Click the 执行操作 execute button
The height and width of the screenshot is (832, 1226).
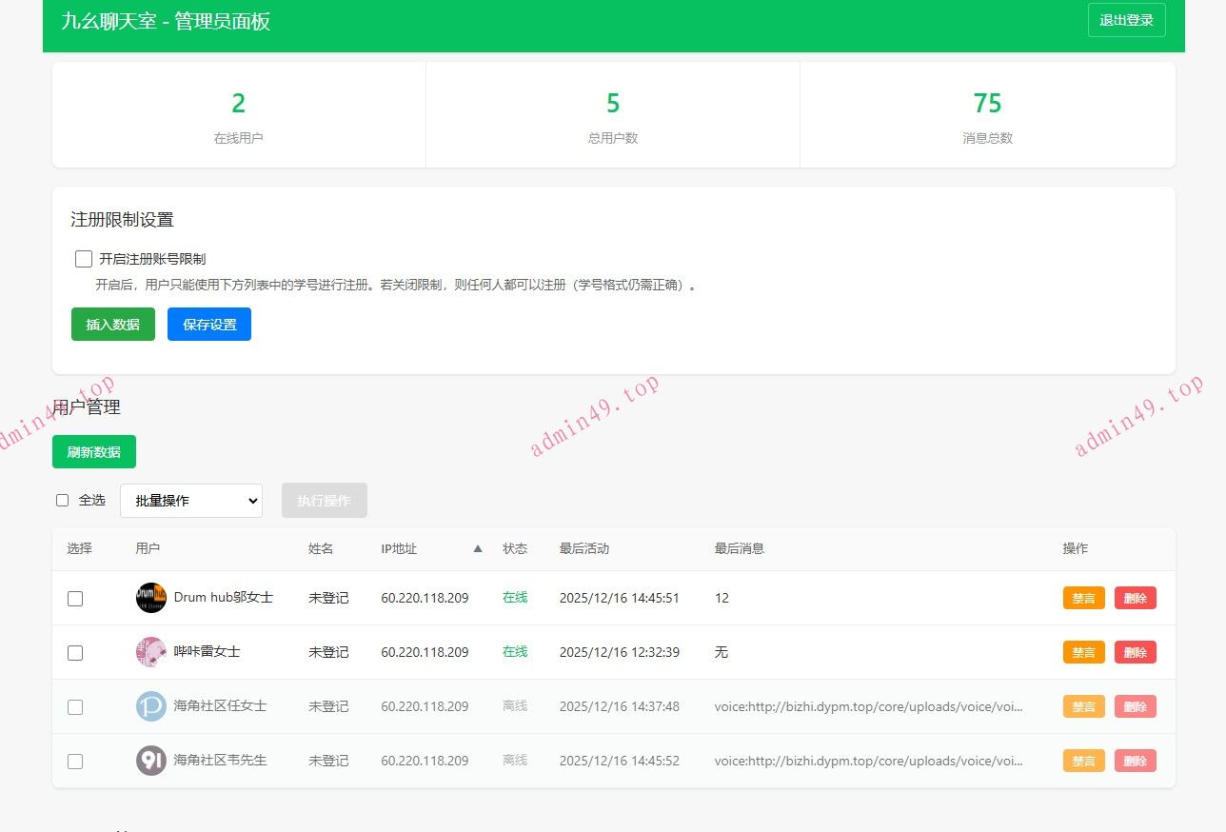[324, 500]
